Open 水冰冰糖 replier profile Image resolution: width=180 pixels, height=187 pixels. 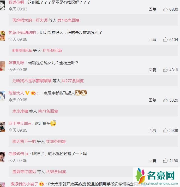pos(20,111)
